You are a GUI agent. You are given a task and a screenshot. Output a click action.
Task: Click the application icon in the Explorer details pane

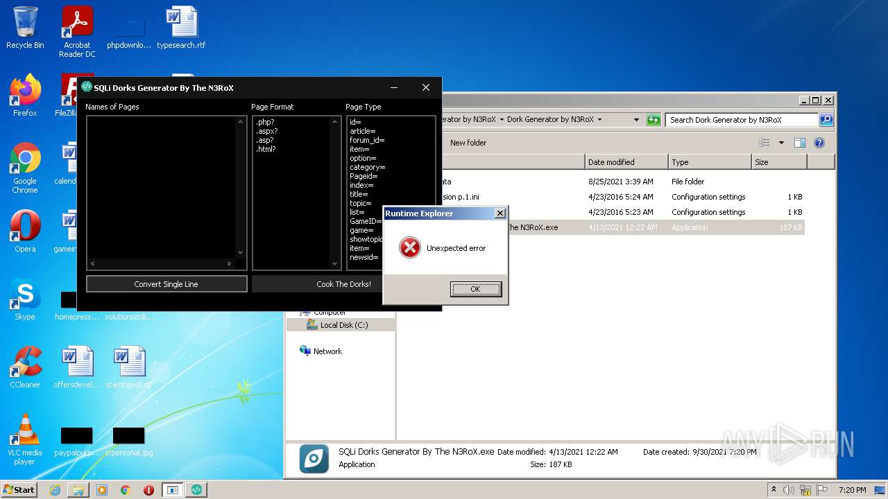click(314, 458)
